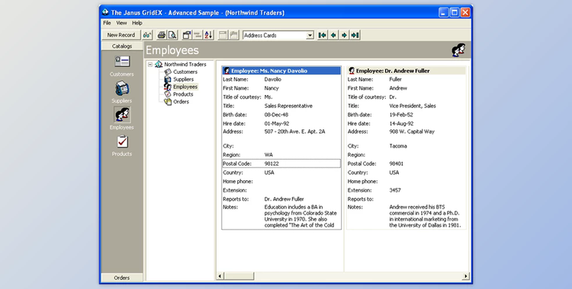The height and width of the screenshot is (289, 572).
Task: Click Andrew's city value Tacoma
Action: tap(397, 146)
